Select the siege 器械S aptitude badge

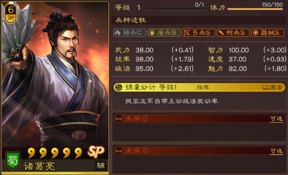268,33
